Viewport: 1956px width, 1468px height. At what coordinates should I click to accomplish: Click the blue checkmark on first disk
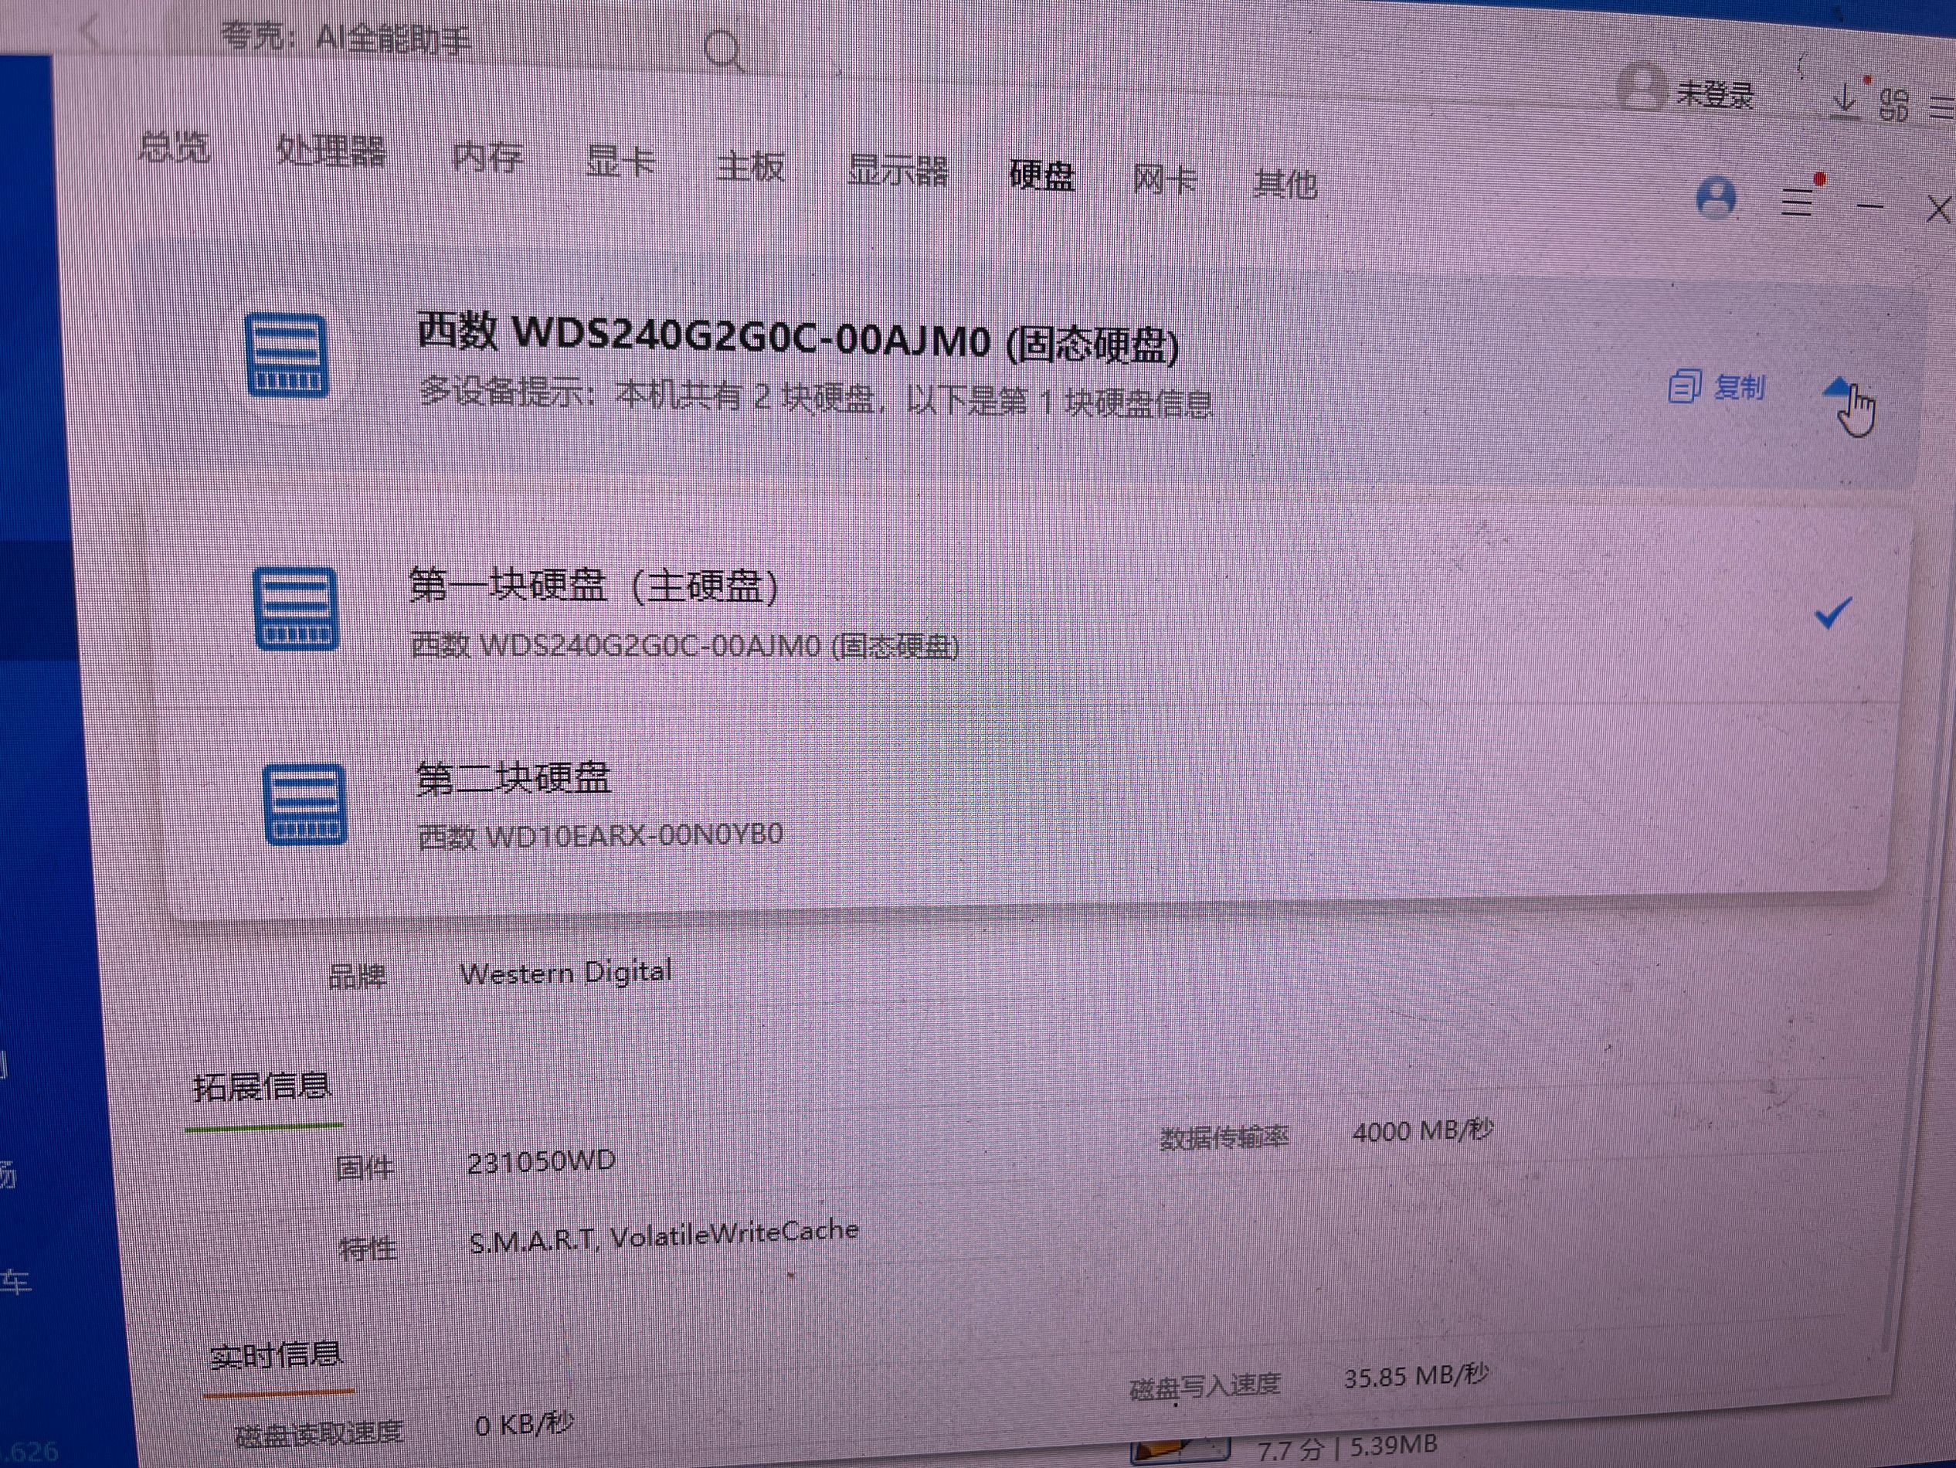tap(1832, 613)
